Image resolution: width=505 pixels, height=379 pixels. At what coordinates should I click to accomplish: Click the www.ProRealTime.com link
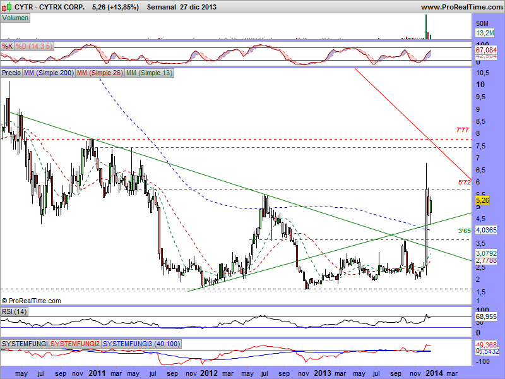462,7
